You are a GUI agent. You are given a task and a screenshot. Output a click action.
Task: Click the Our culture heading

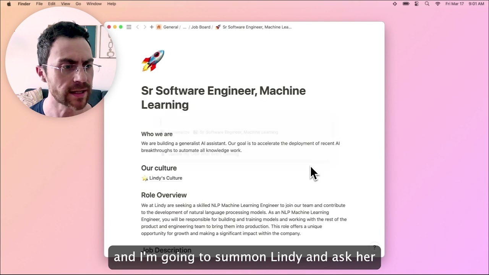[159, 168]
